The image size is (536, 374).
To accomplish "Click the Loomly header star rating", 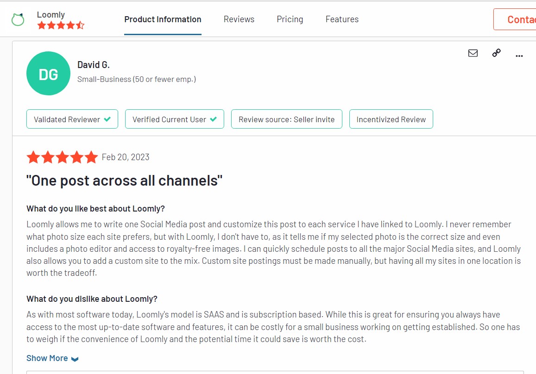I will pyautogui.click(x=61, y=25).
